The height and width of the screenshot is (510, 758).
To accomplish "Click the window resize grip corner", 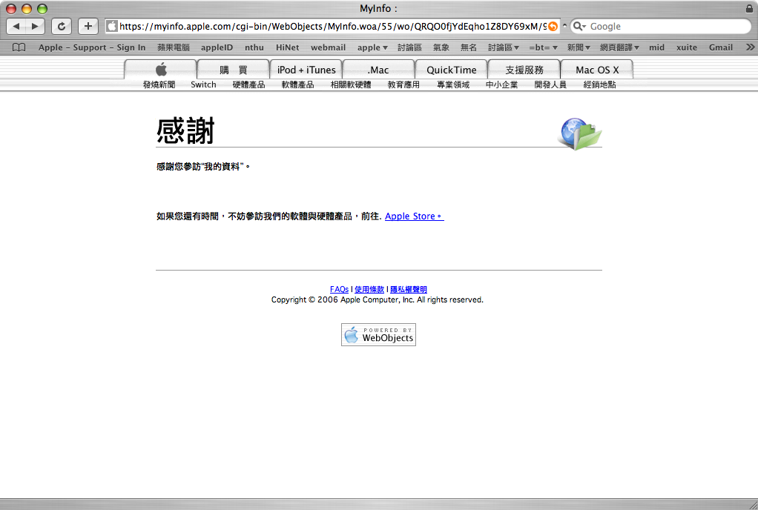I will click(x=753, y=504).
